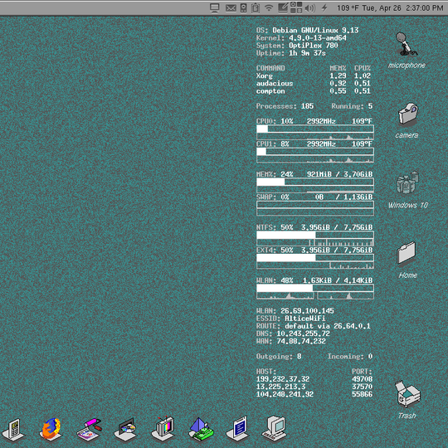Open the Trash desktop icon
The width and height of the screenshot is (448, 448).
[x=407, y=399]
